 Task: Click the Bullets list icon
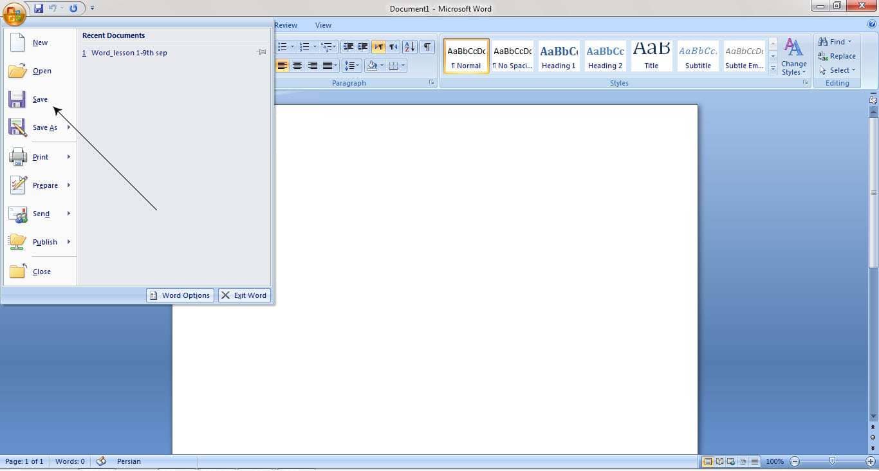[282, 47]
